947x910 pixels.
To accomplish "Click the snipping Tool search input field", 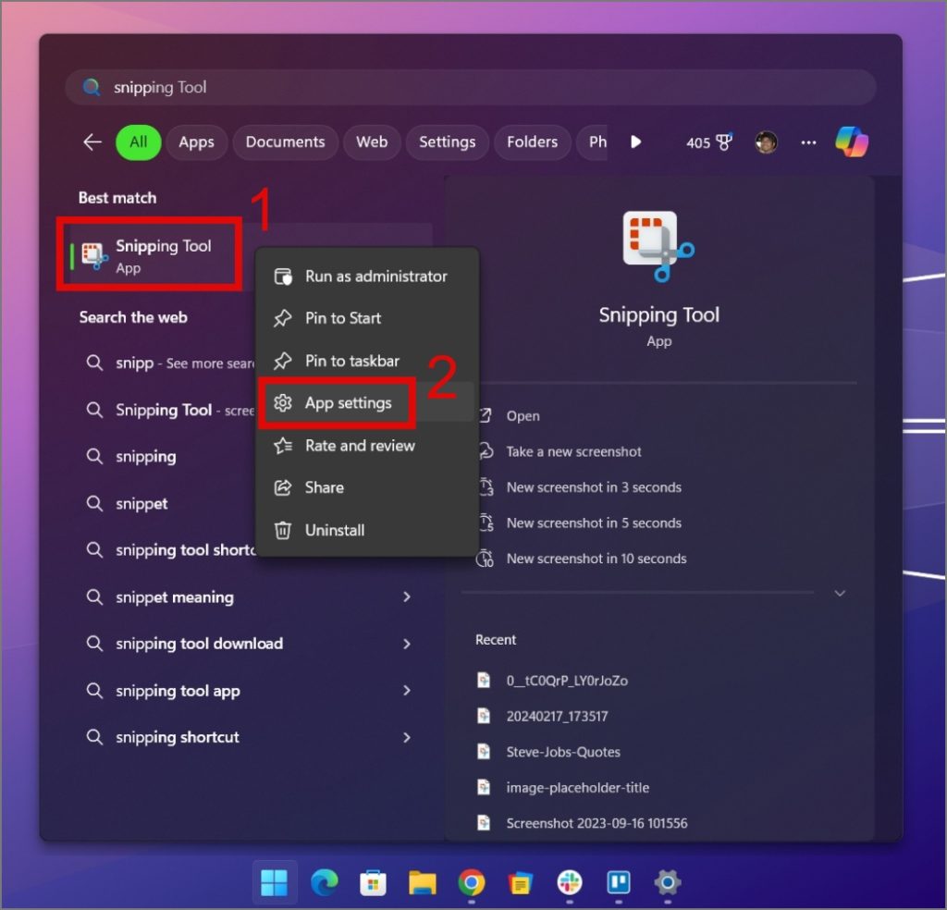I will 471,87.
